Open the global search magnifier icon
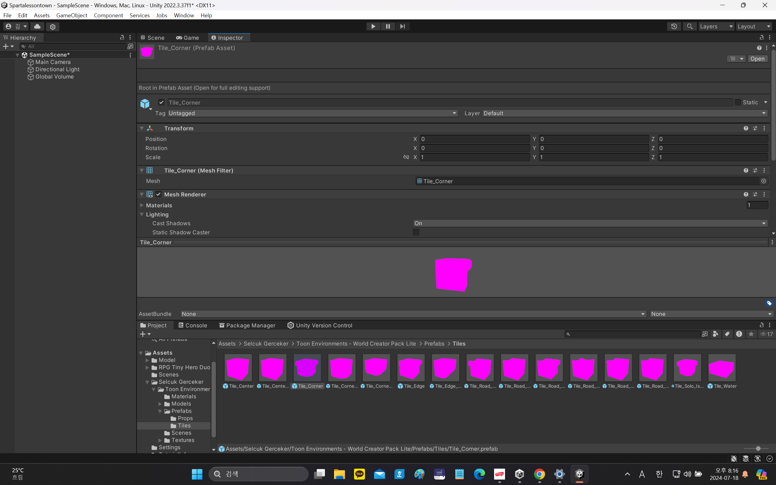This screenshot has height=485, width=776. click(689, 26)
